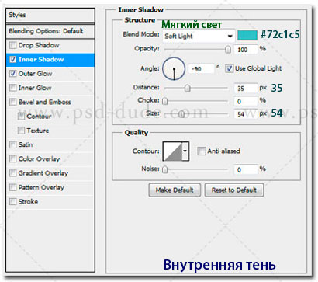The height and width of the screenshot is (282, 318).
Task: Tick the Bevel and Emboss checkbox
Action: [12, 102]
